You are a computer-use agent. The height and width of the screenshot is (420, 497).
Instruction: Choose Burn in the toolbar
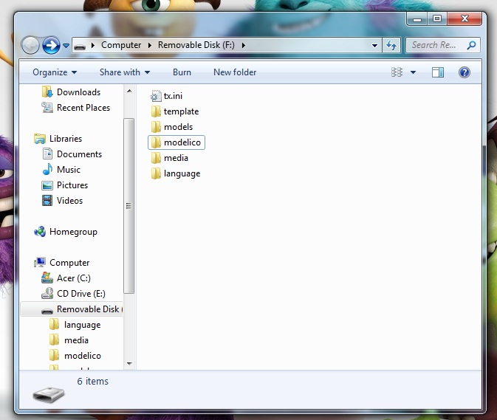(182, 72)
